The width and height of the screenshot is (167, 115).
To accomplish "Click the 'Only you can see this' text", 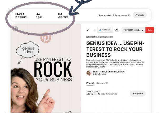I will point(122,15).
